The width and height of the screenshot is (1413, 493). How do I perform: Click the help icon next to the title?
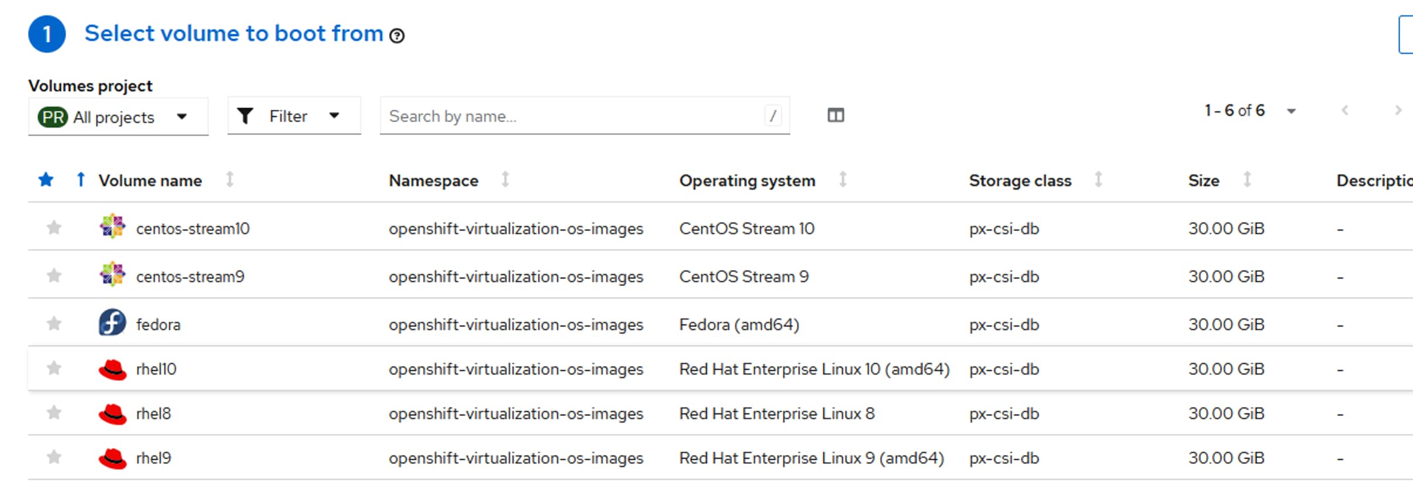[x=397, y=36]
